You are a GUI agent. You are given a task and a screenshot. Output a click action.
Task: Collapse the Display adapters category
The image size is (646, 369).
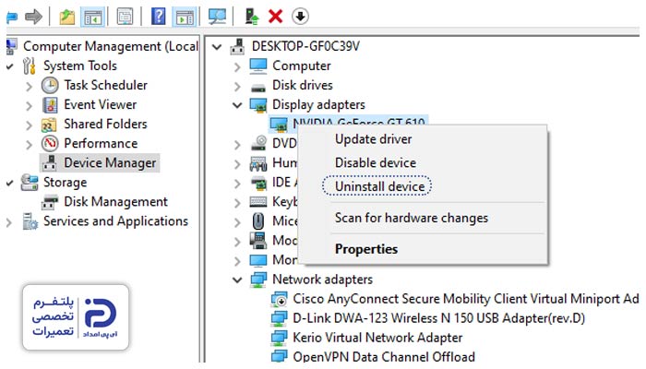point(237,105)
